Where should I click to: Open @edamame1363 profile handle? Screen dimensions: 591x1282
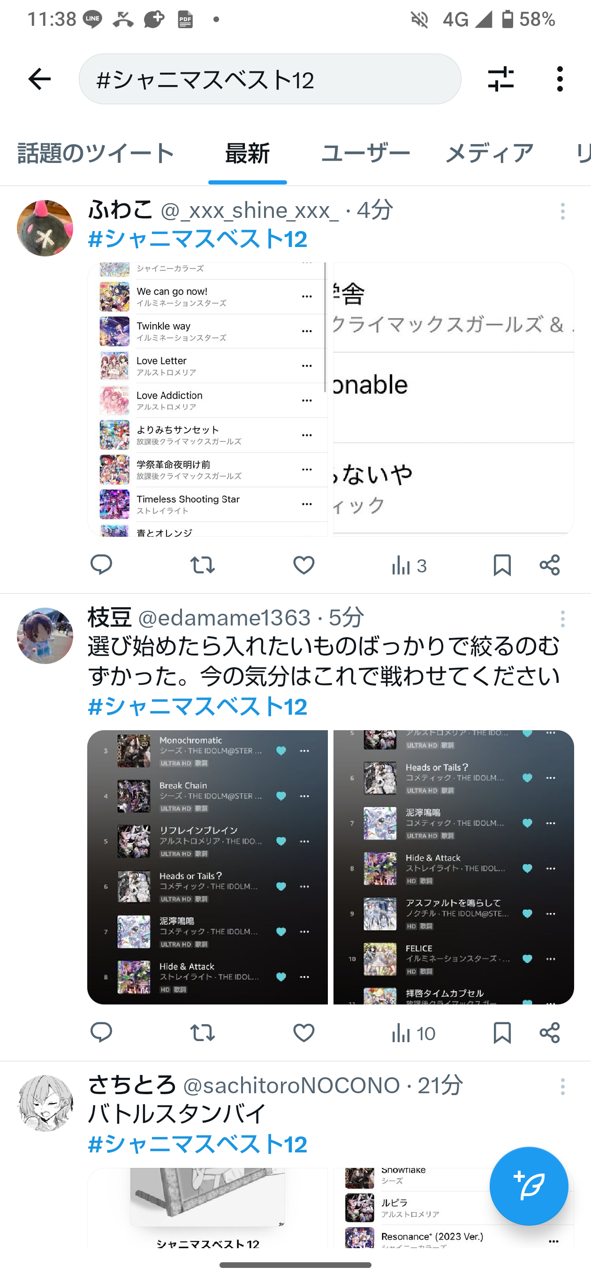pos(224,618)
